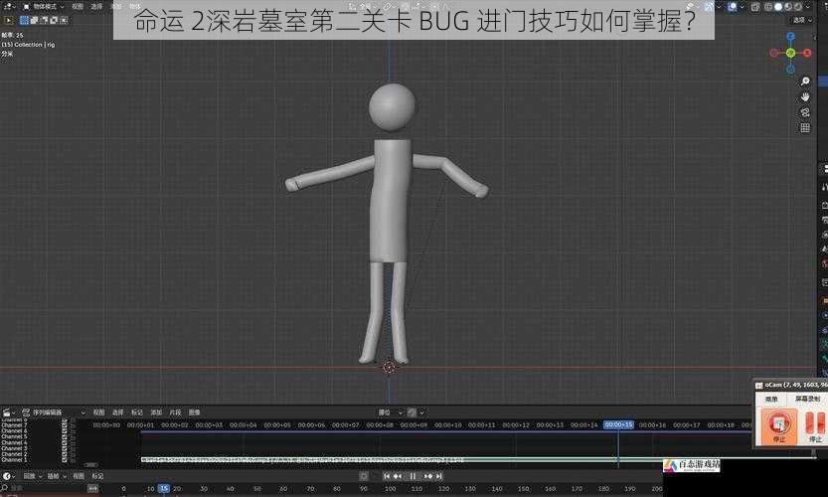828x497 pixels.
Task: Toggle the sequencer snapping icon
Action: (412, 413)
